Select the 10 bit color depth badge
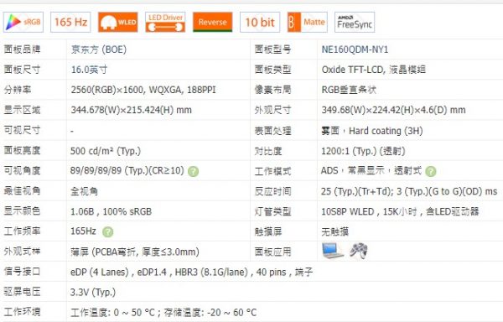 pyautogui.click(x=260, y=22)
